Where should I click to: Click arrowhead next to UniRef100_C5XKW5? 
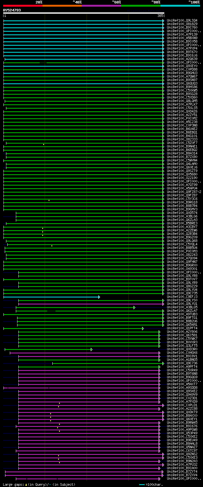(x=163, y=90)
